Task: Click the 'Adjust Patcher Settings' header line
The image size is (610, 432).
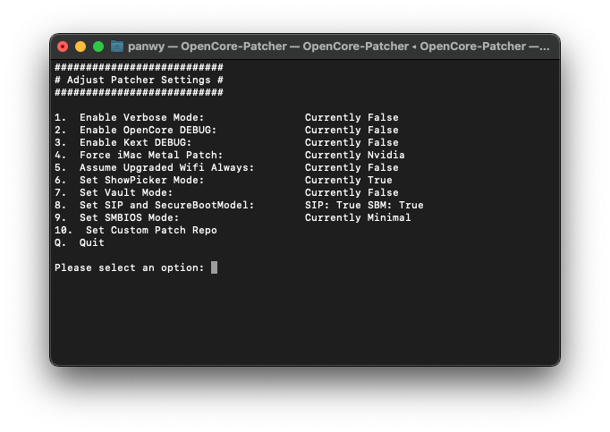Action: click(139, 80)
